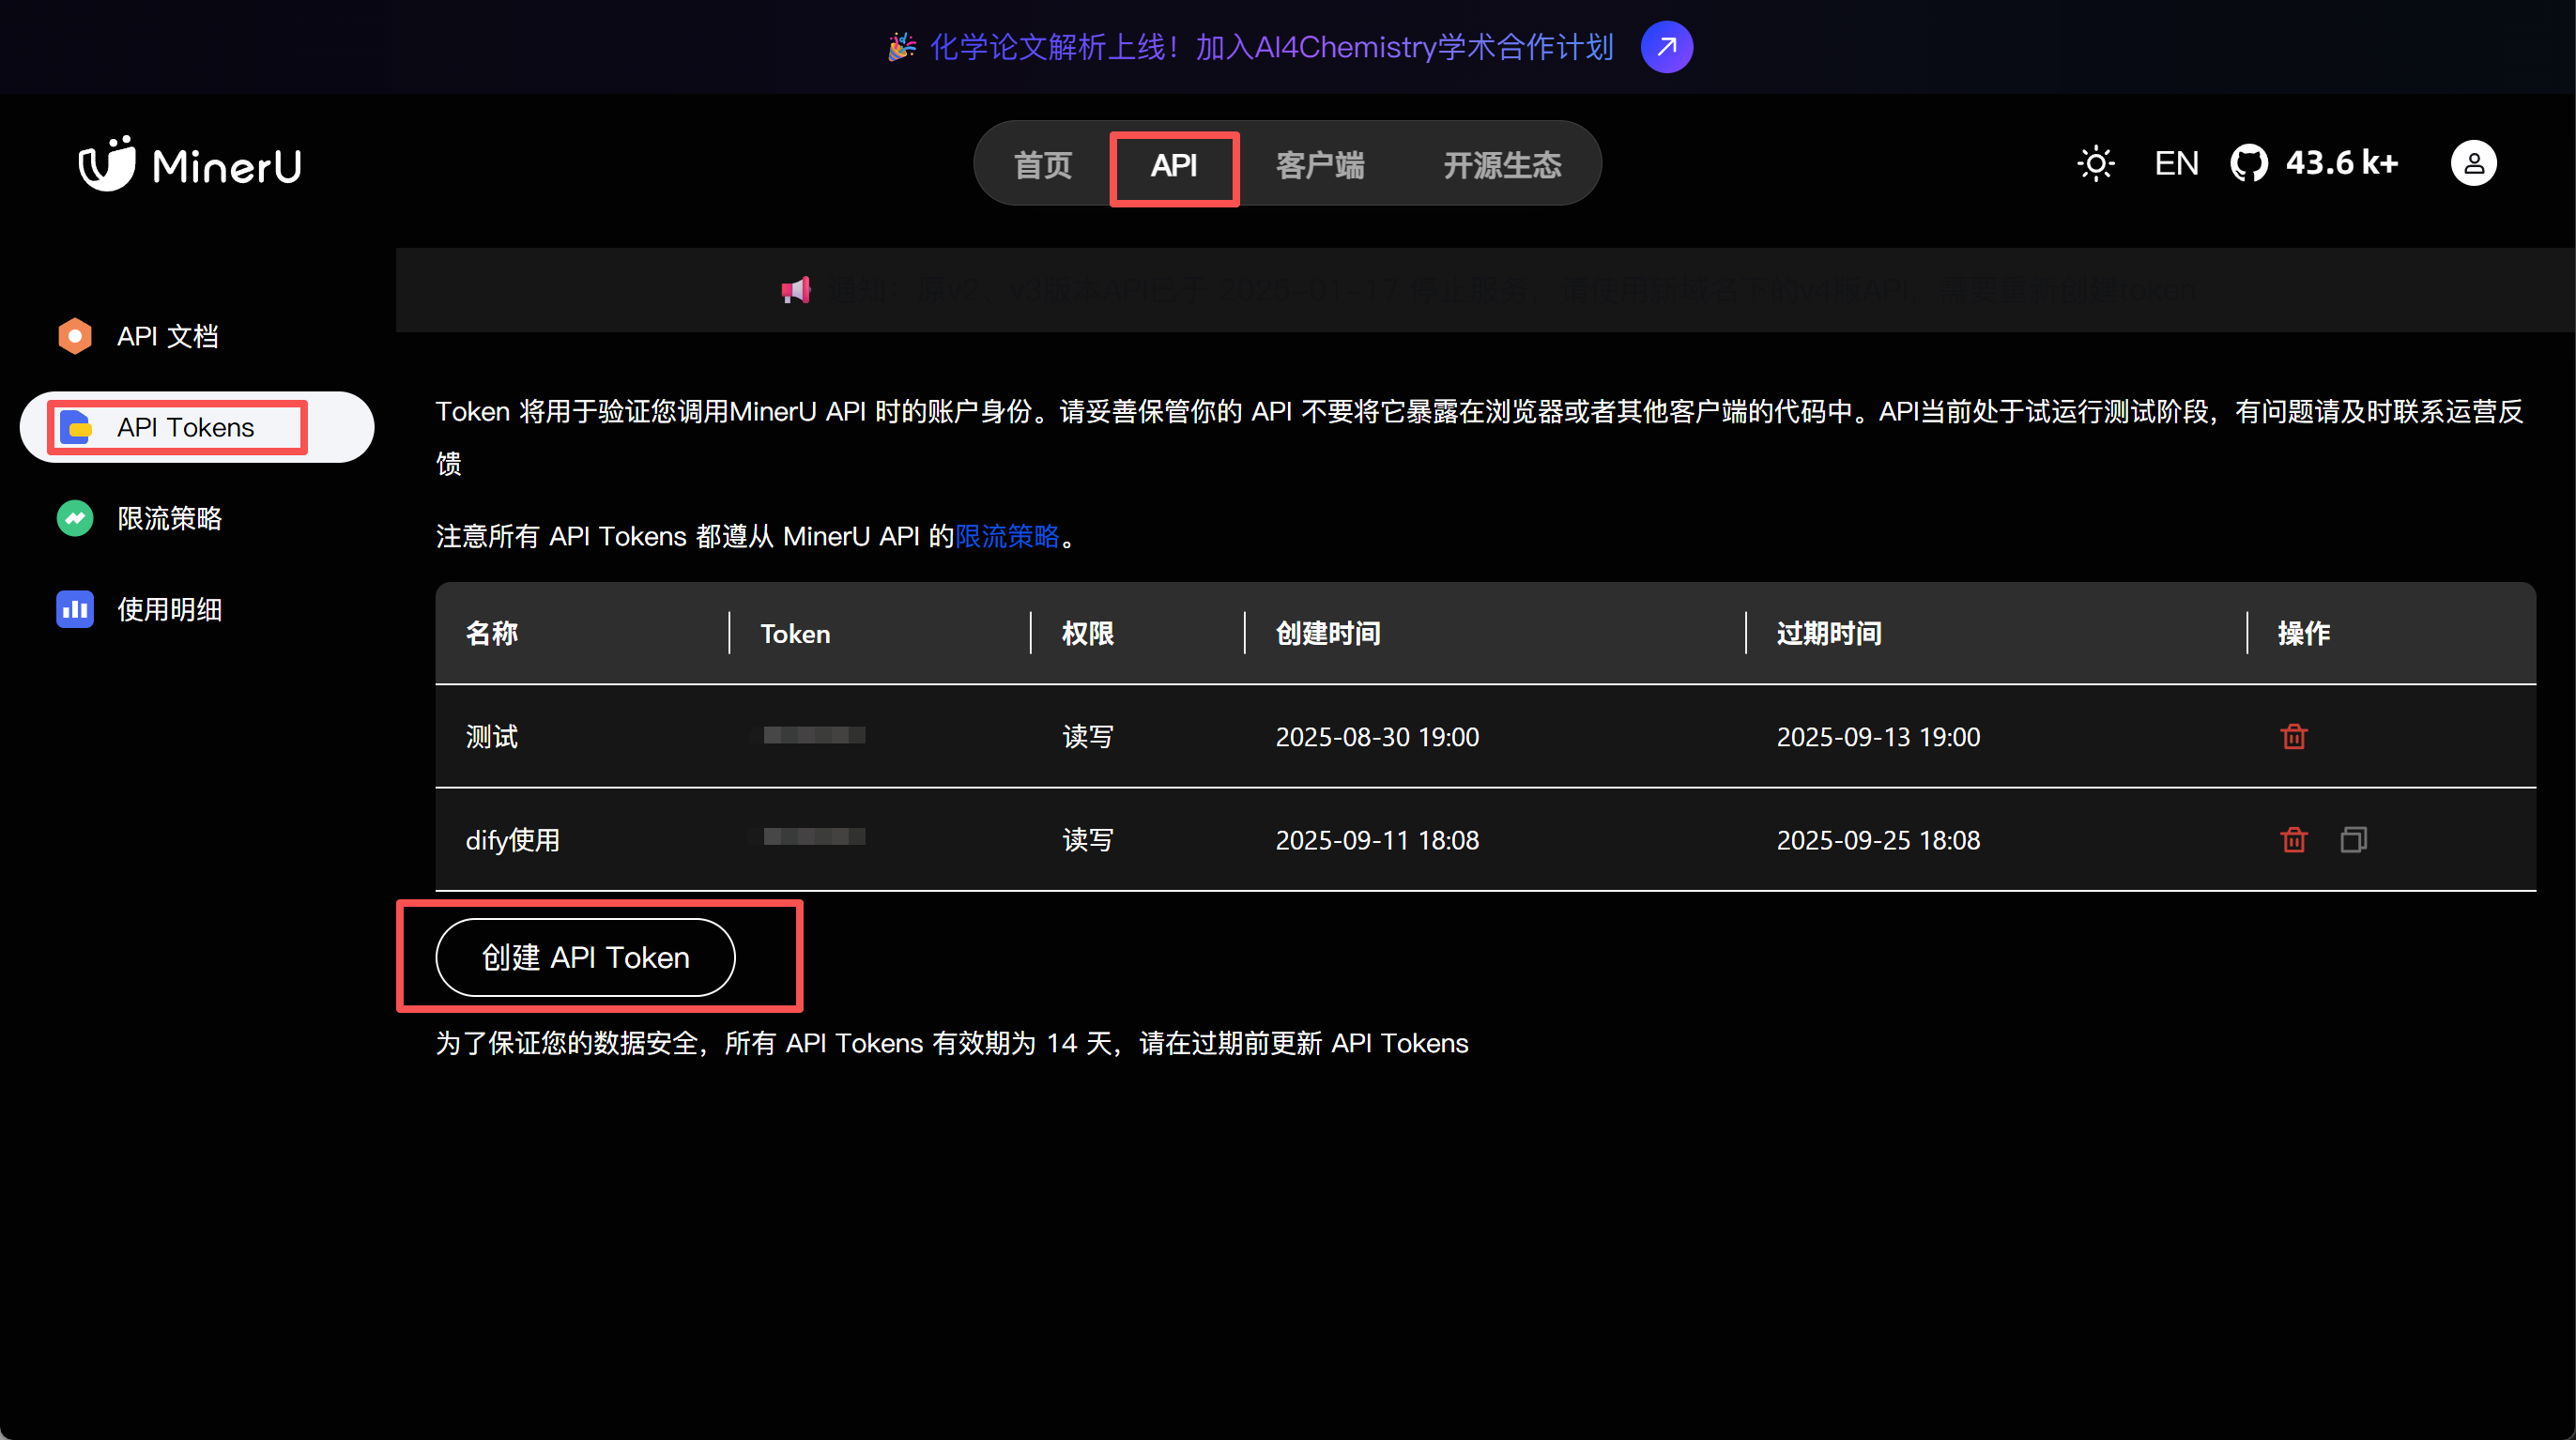Click the 名称 column header
The height and width of the screenshot is (1440, 2576).
[x=491, y=633]
